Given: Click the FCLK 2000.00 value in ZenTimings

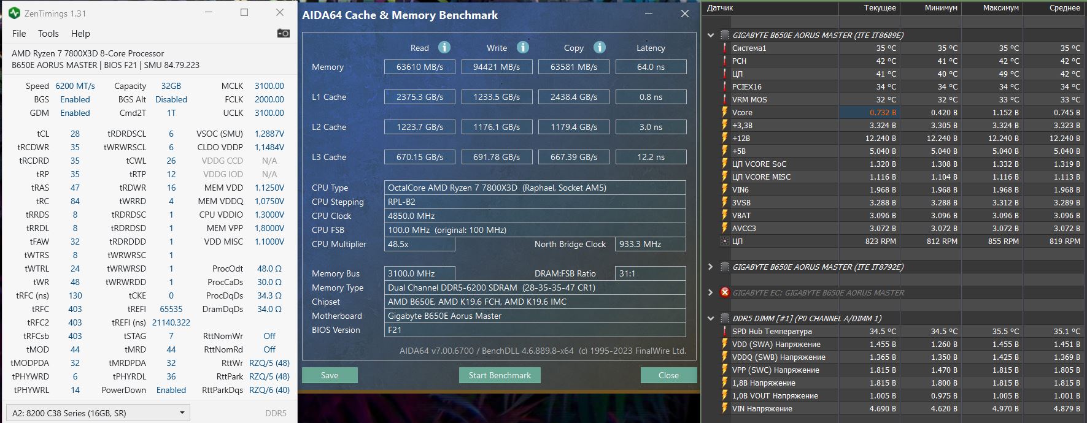Looking at the screenshot, I should point(269,99).
